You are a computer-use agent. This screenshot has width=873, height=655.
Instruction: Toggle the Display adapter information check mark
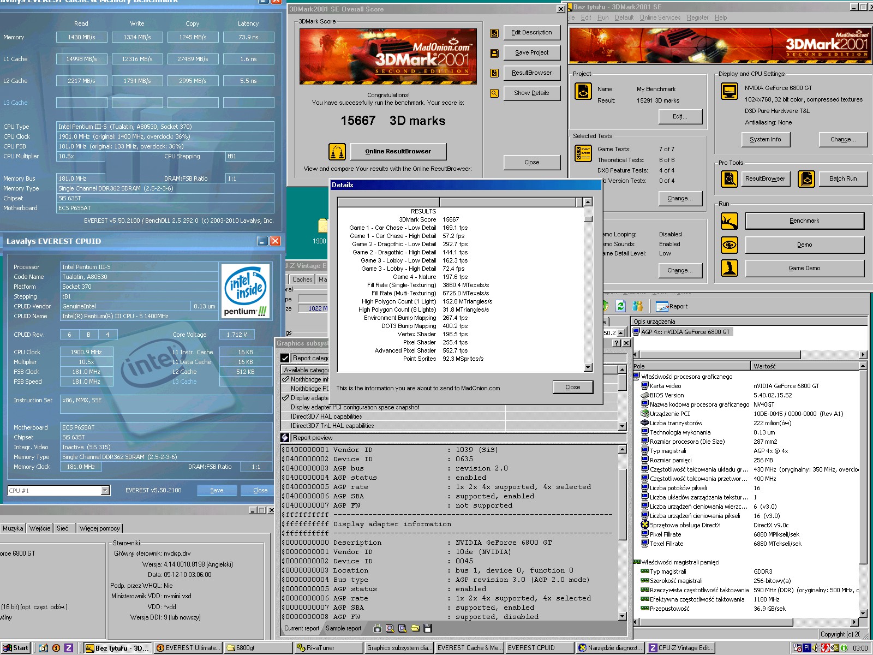tap(286, 397)
